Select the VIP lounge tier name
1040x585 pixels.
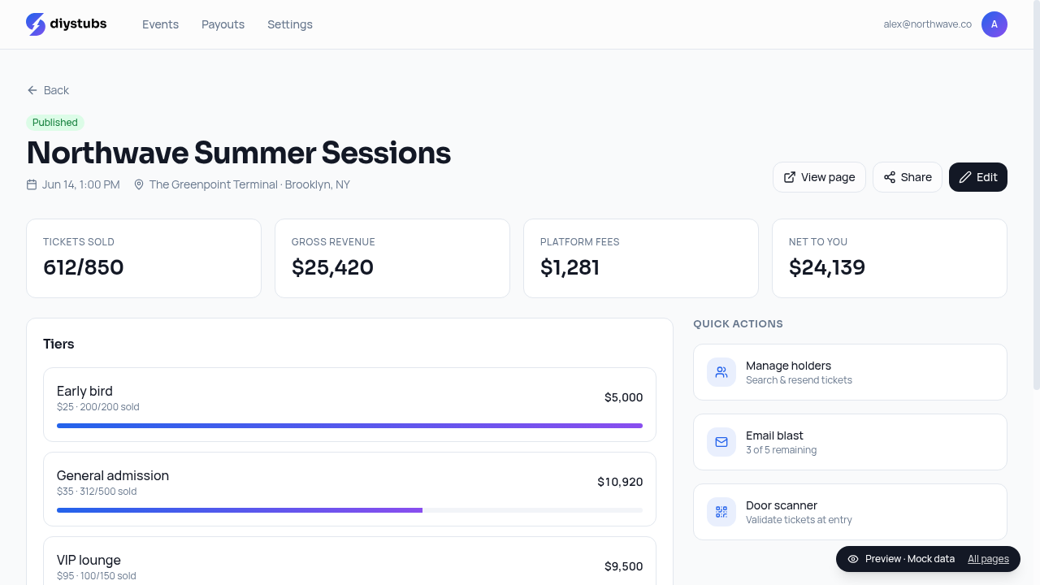pyautogui.click(x=89, y=560)
